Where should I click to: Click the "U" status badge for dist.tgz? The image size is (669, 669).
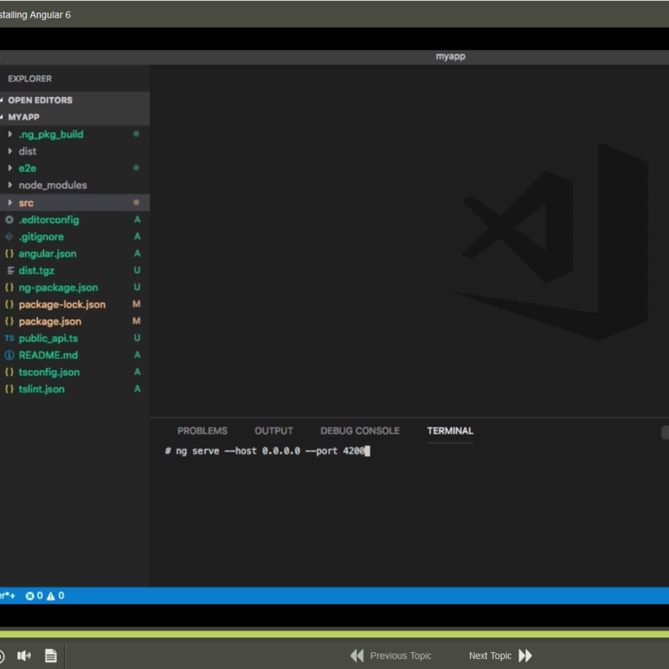pyautogui.click(x=137, y=270)
